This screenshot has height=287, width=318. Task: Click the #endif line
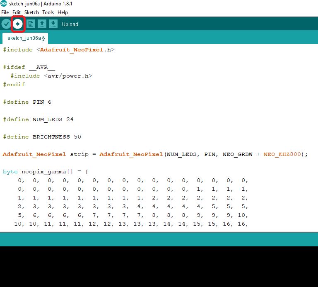pos(14,85)
